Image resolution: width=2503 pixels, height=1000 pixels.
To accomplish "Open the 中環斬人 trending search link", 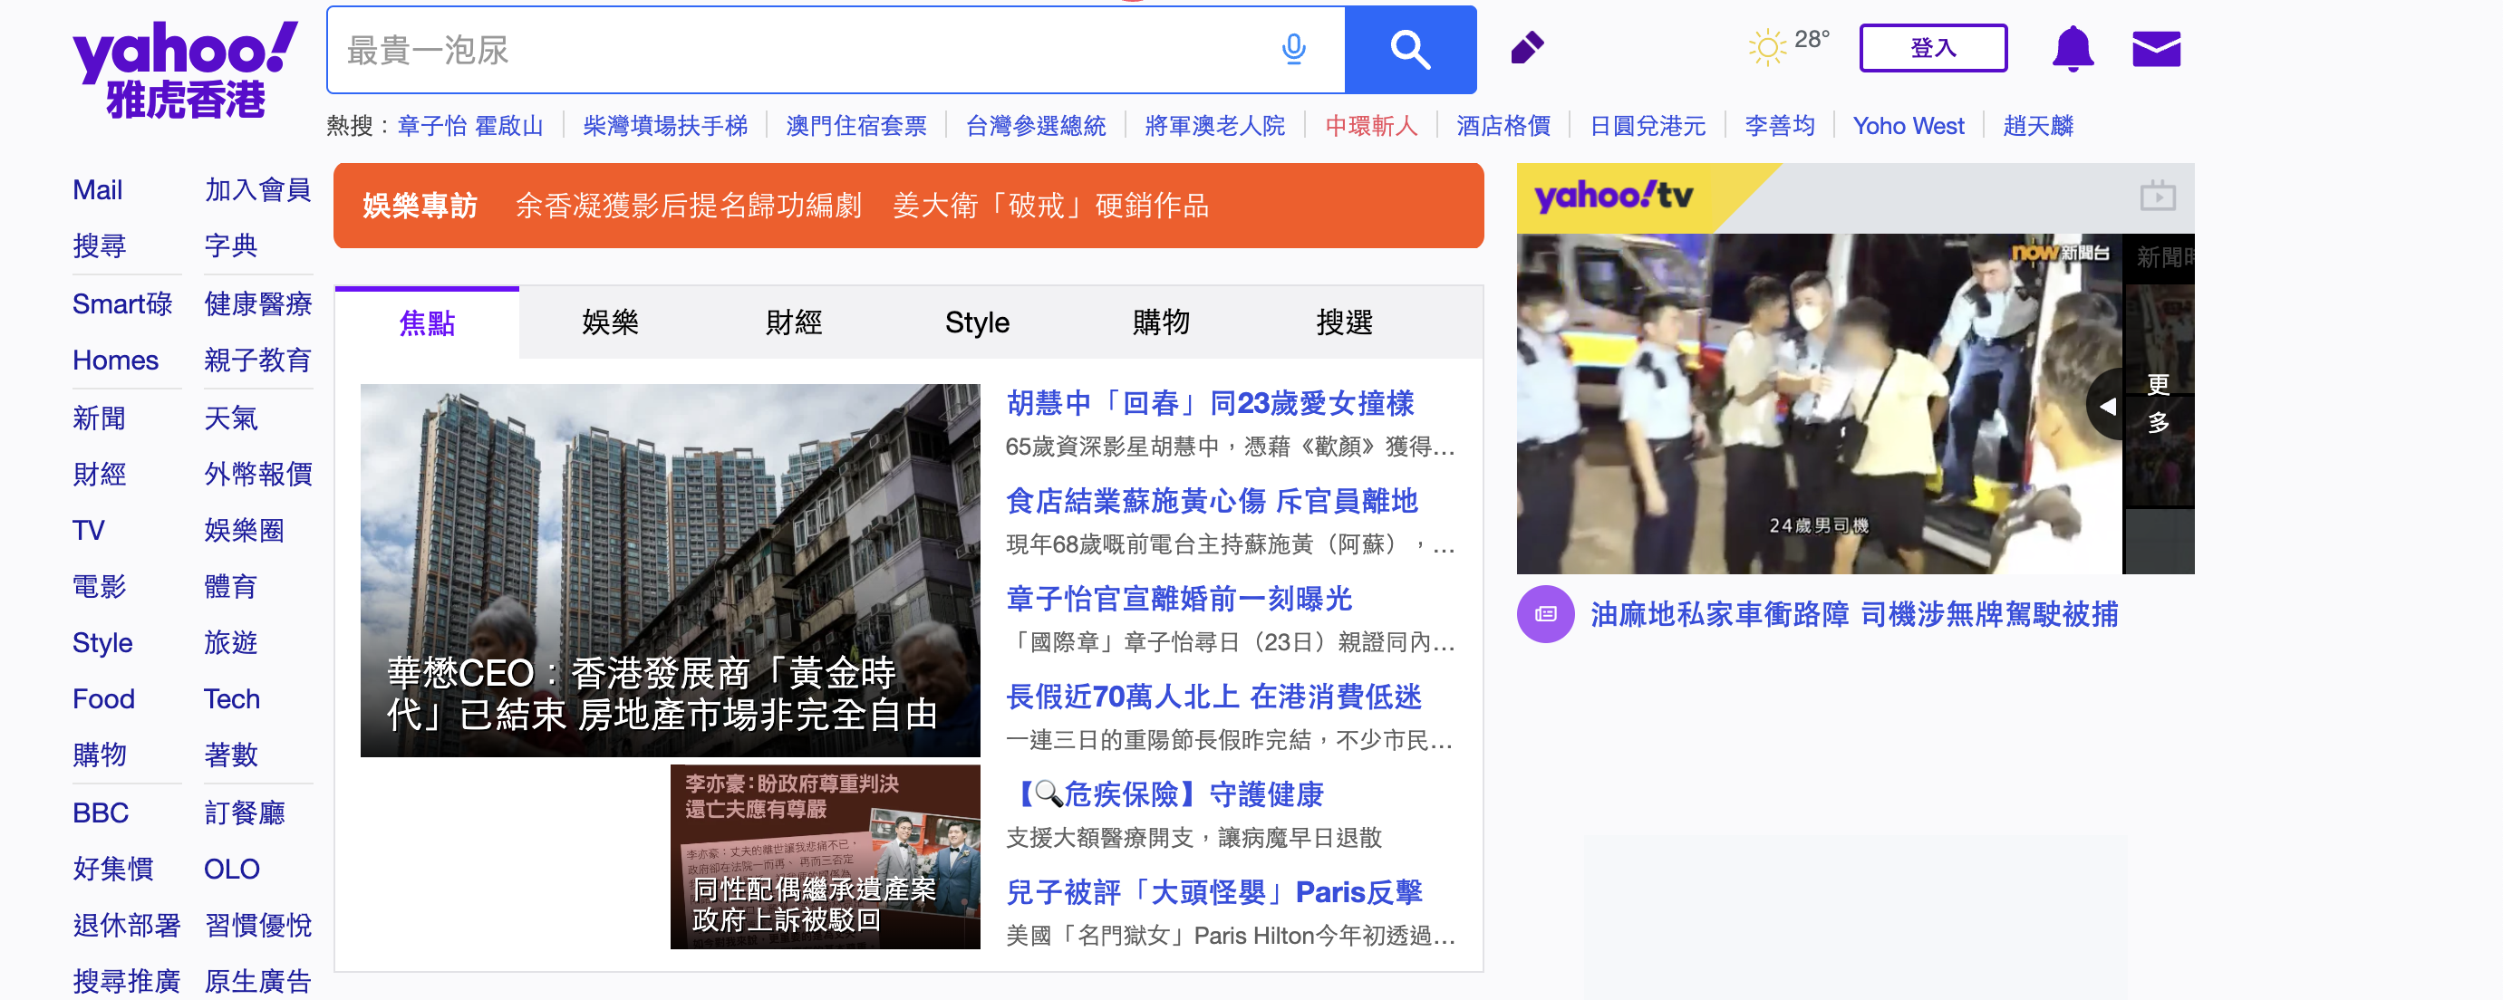I will pos(1370,126).
